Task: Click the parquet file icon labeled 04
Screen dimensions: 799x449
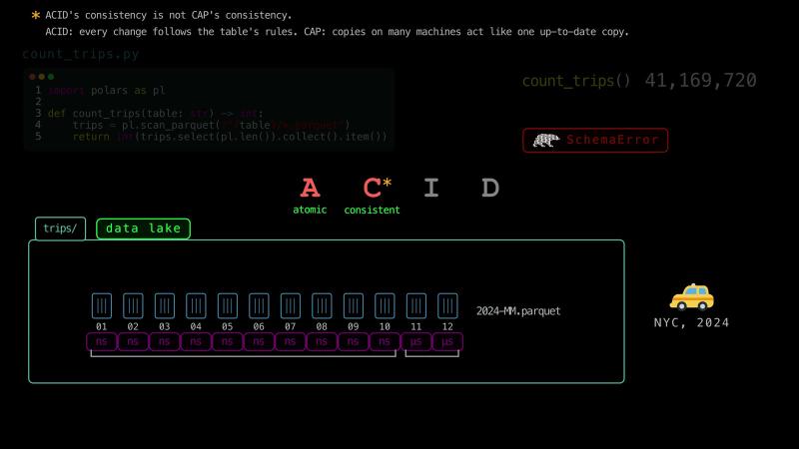Action: tap(196, 306)
